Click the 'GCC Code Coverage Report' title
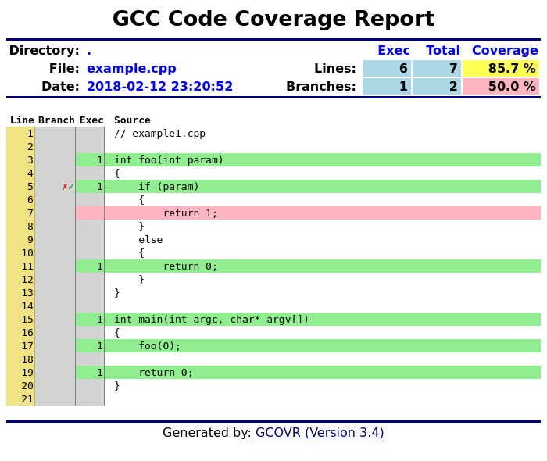 point(273,19)
